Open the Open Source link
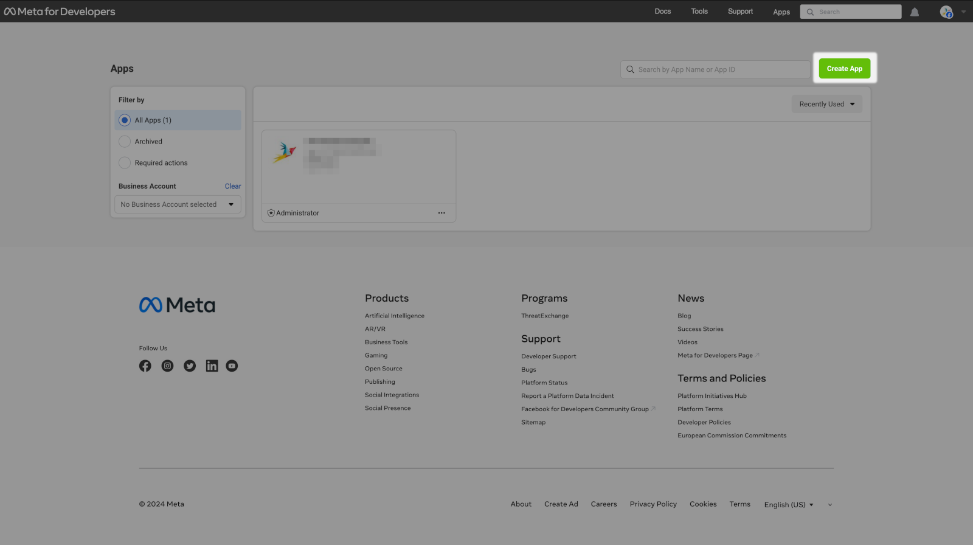The height and width of the screenshot is (545, 973). [x=384, y=369]
